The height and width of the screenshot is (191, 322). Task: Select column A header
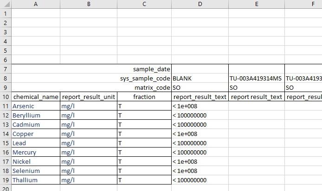36,4
